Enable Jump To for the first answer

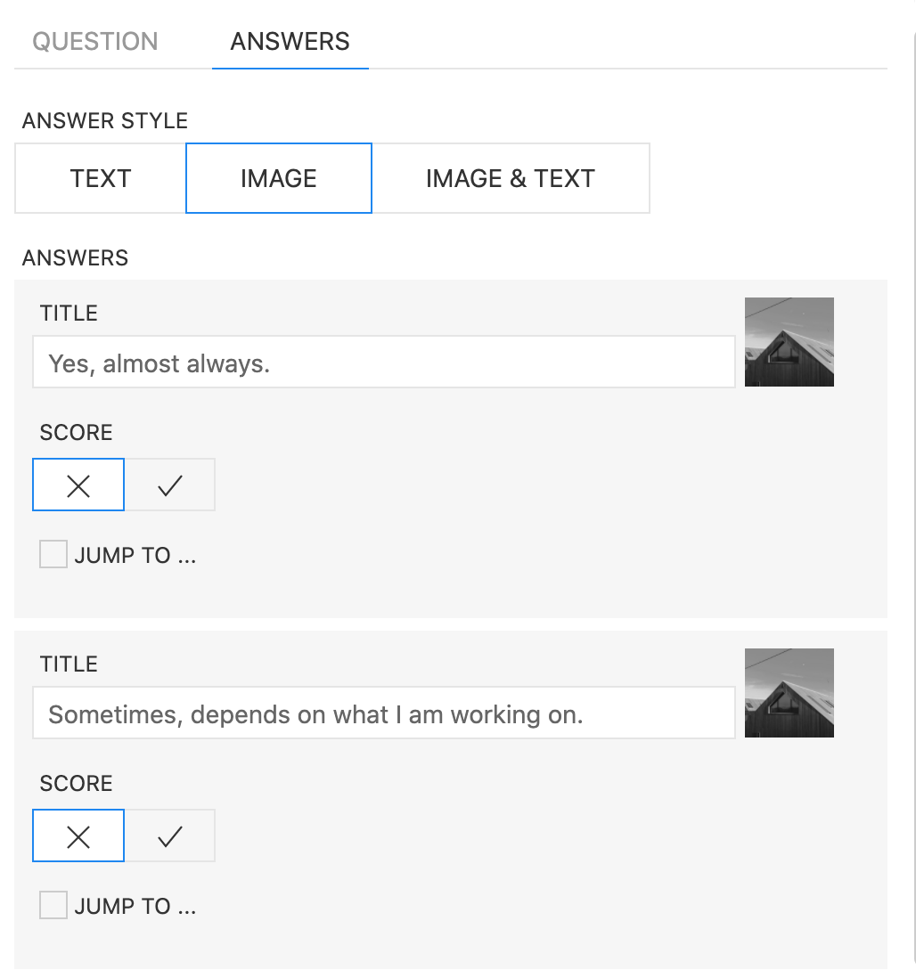(x=53, y=555)
